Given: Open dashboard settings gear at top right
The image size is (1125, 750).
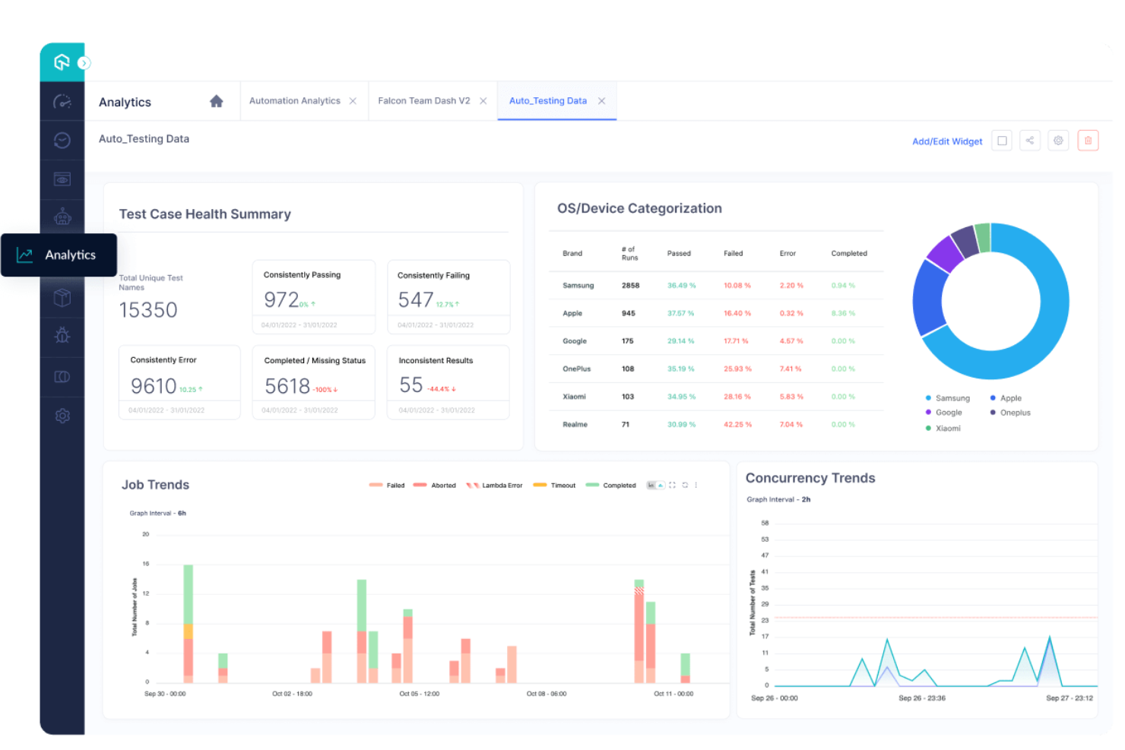Looking at the screenshot, I should pos(1058,141).
